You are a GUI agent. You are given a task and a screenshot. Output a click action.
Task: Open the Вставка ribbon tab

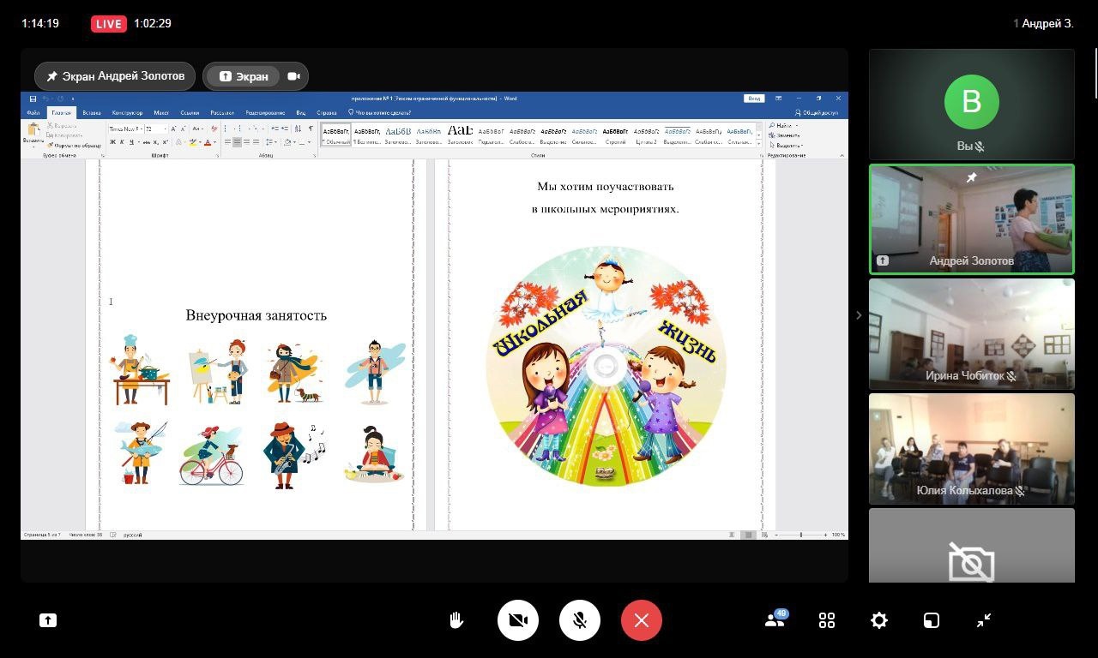(x=92, y=112)
